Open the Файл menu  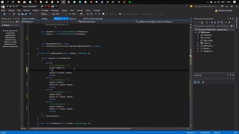(3, 10)
